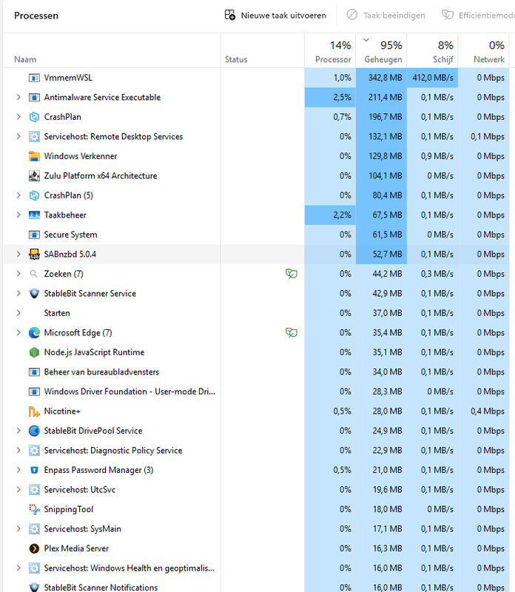Click the VmmemWSL process icon

coord(34,78)
